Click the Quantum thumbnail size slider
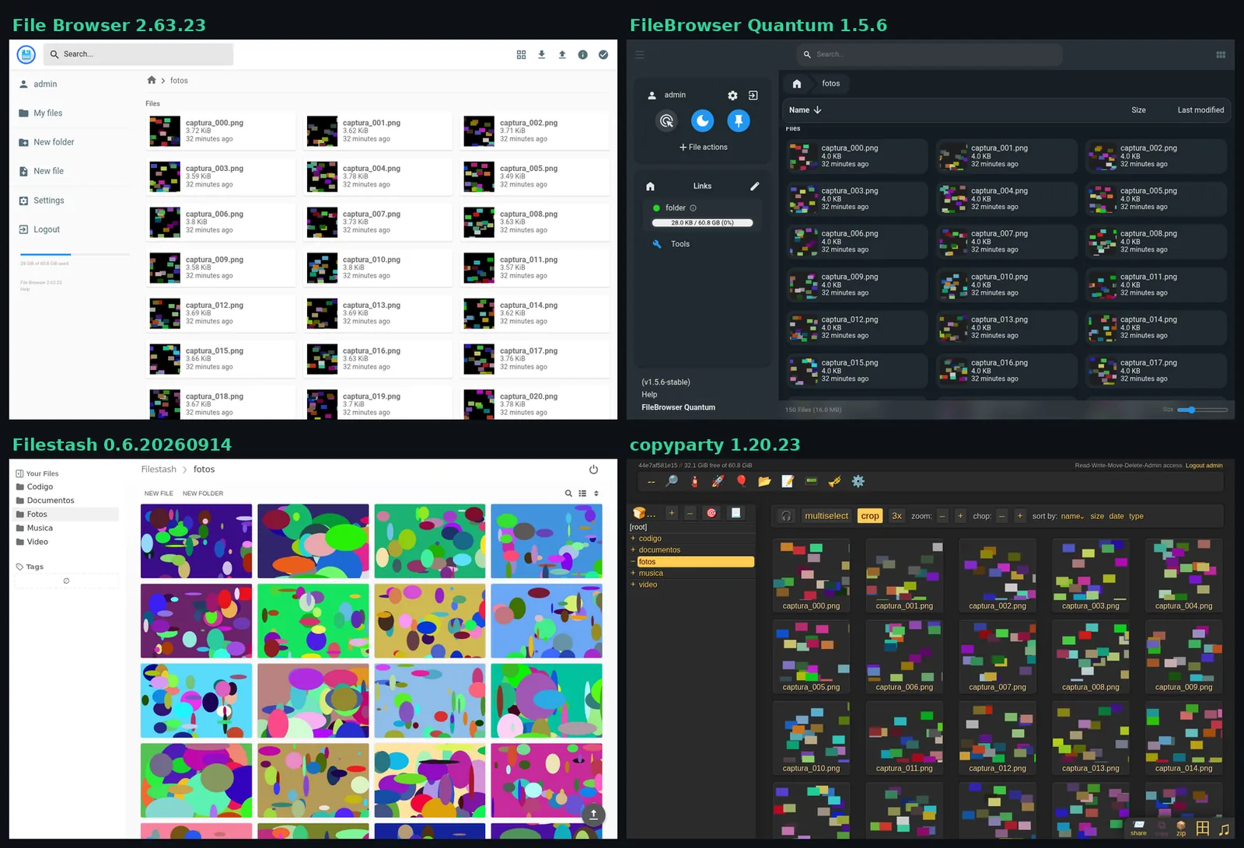The width and height of the screenshot is (1244, 848). coord(1203,410)
